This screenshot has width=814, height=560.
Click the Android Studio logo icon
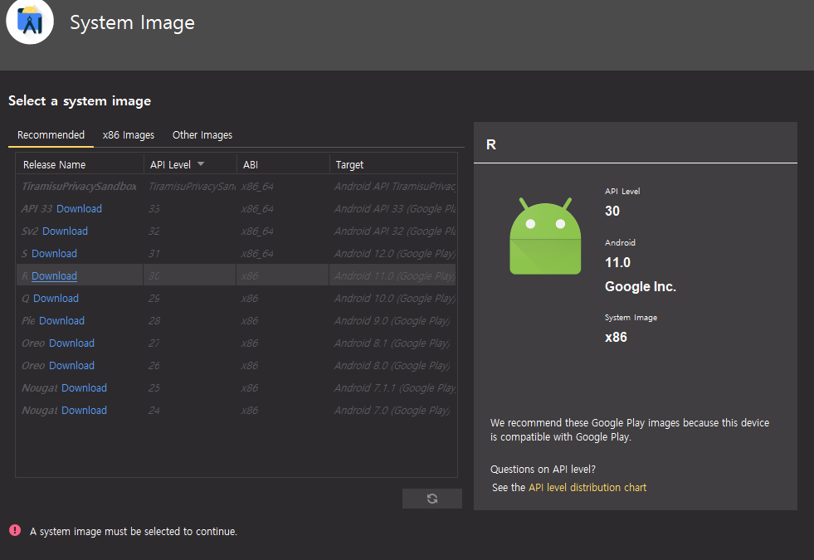click(x=30, y=22)
